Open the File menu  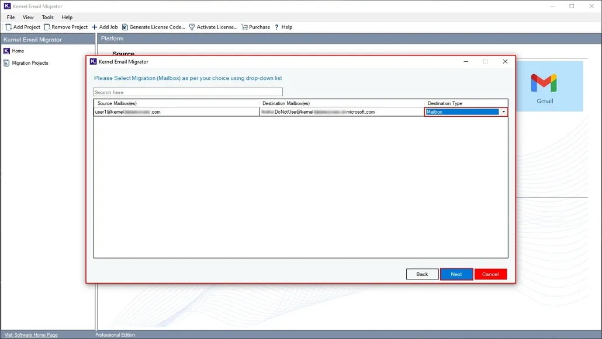pyautogui.click(x=11, y=18)
